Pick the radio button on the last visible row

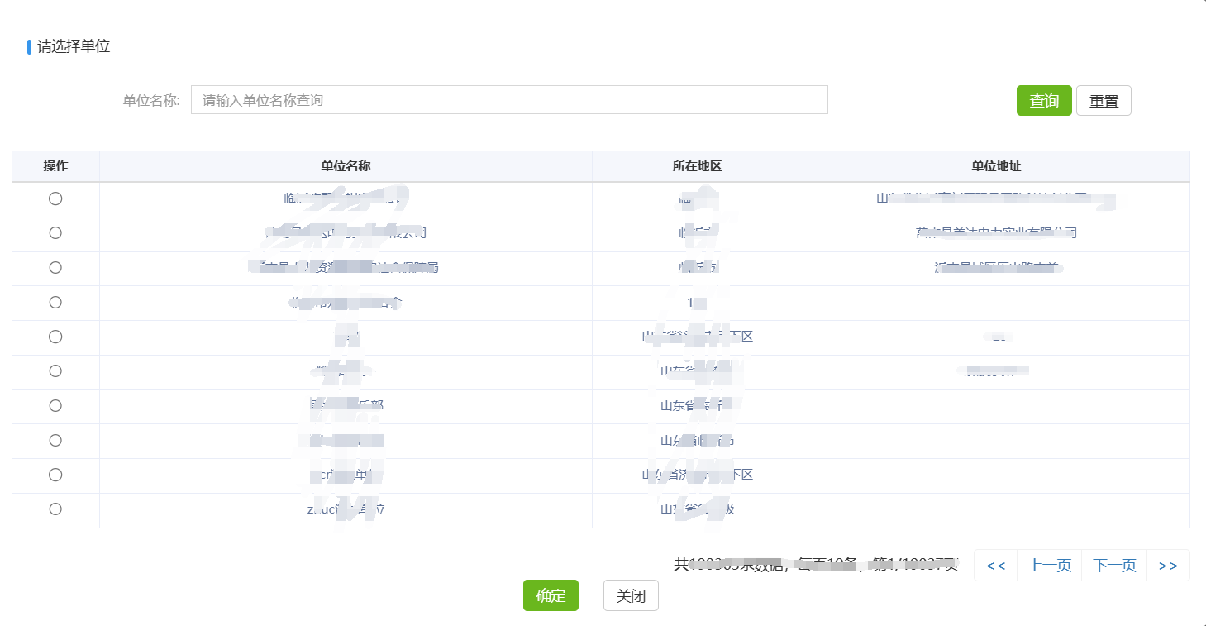coord(55,510)
